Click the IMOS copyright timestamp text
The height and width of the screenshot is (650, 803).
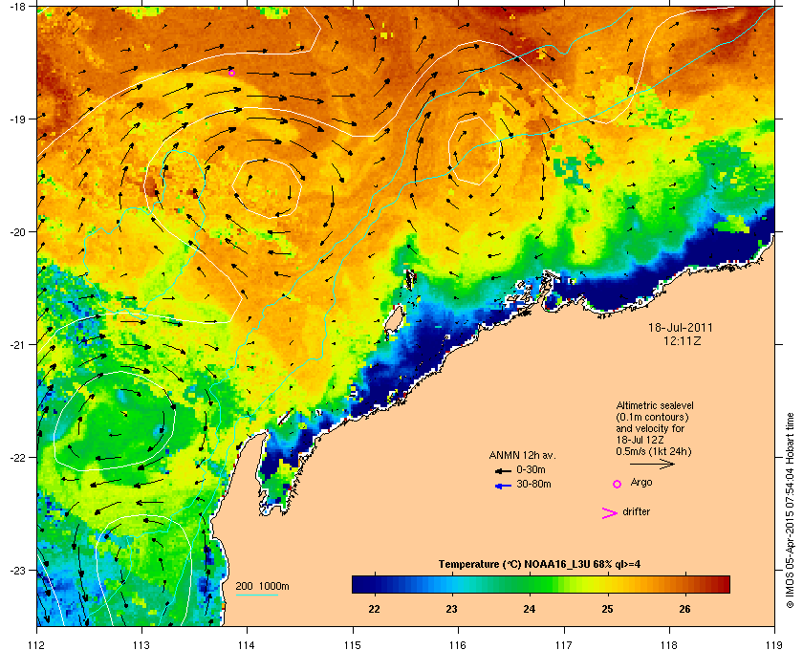(x=790, y=511)
